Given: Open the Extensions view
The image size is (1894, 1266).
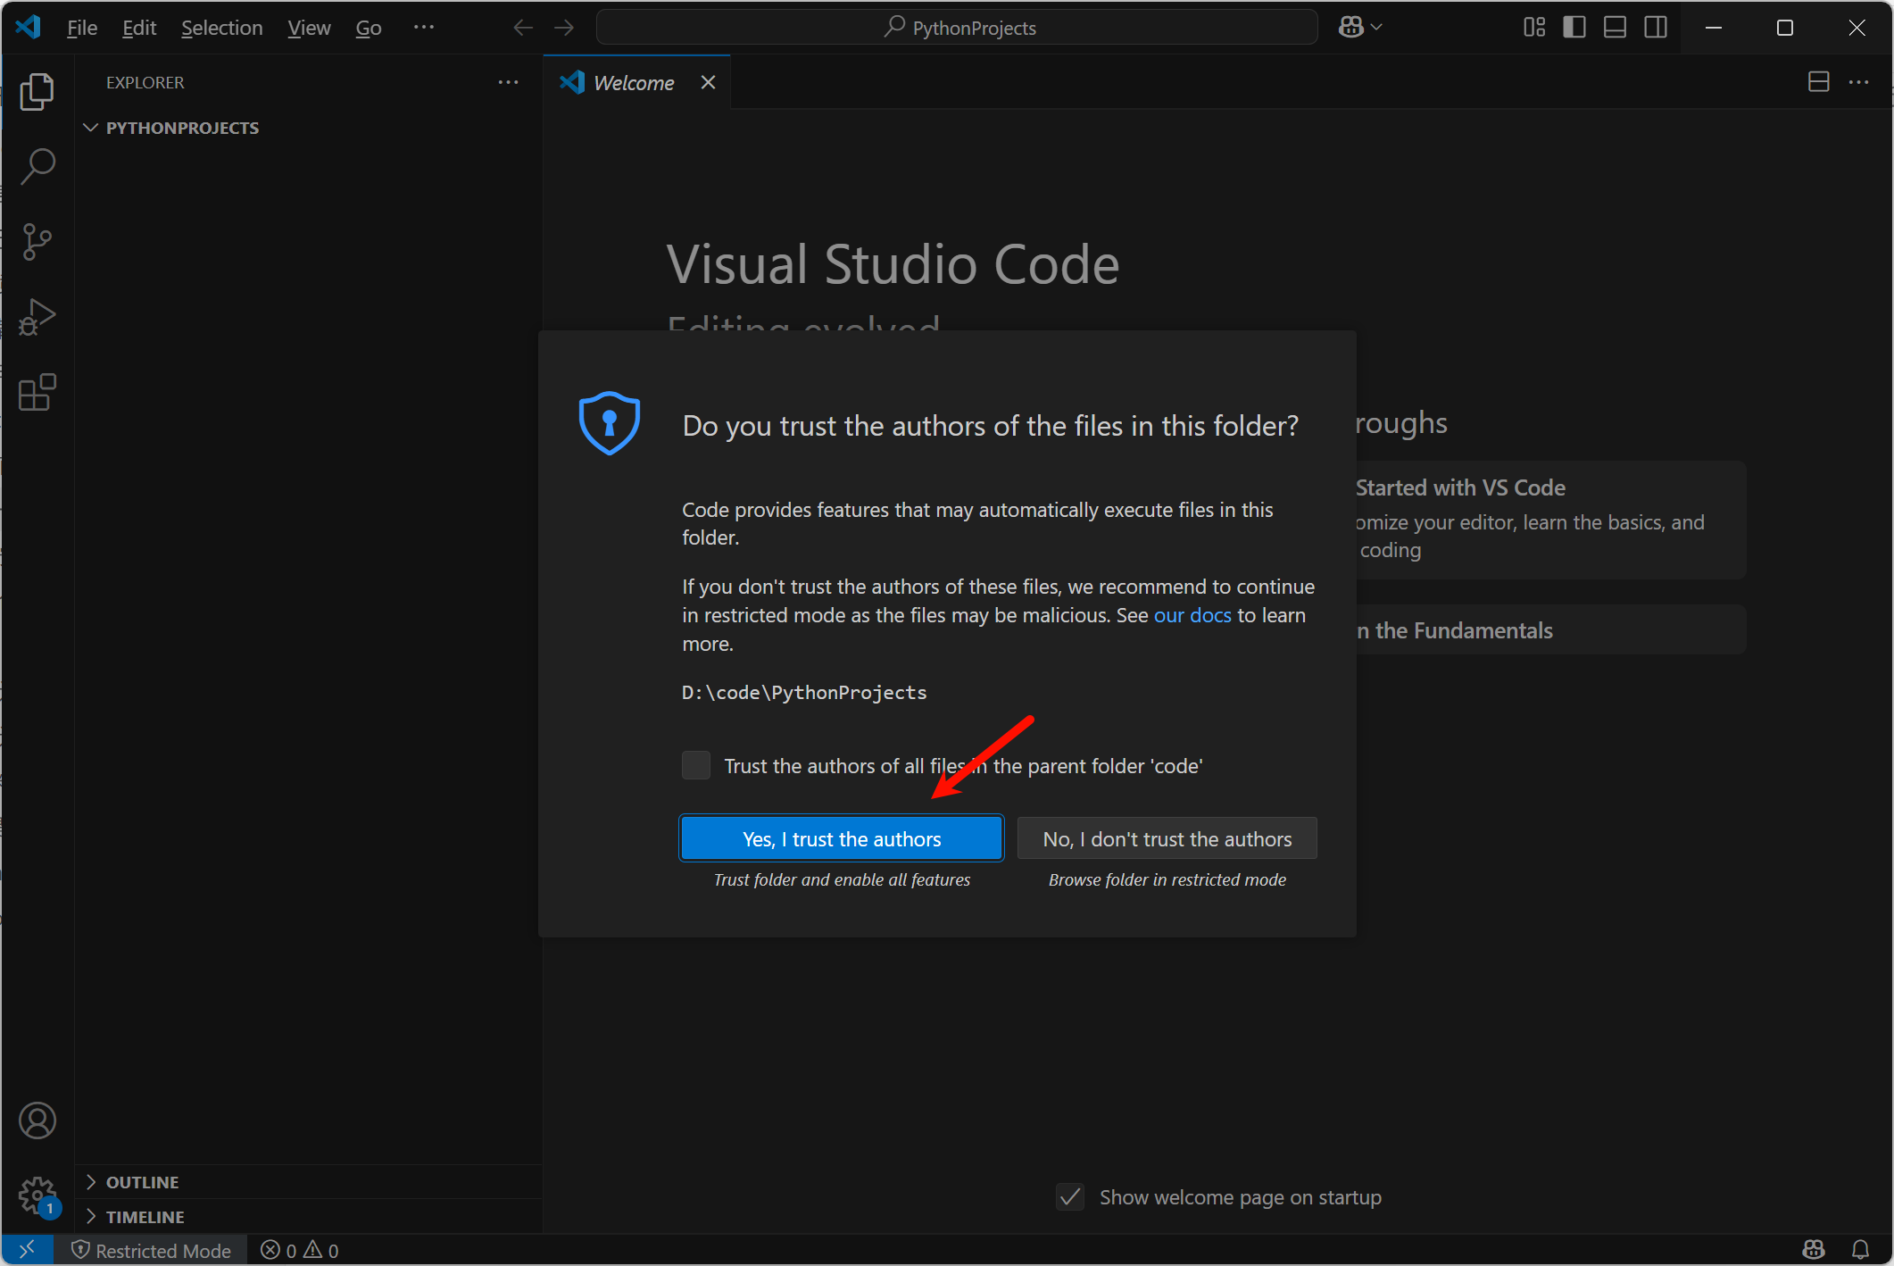Looking at the screenshot, I should click(37, 392).
